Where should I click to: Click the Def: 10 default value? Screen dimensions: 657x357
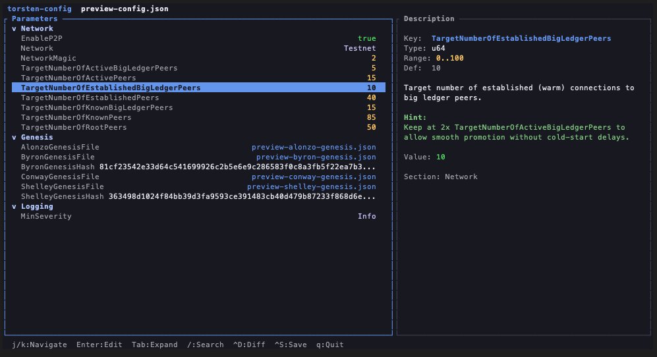click(422, 68)
